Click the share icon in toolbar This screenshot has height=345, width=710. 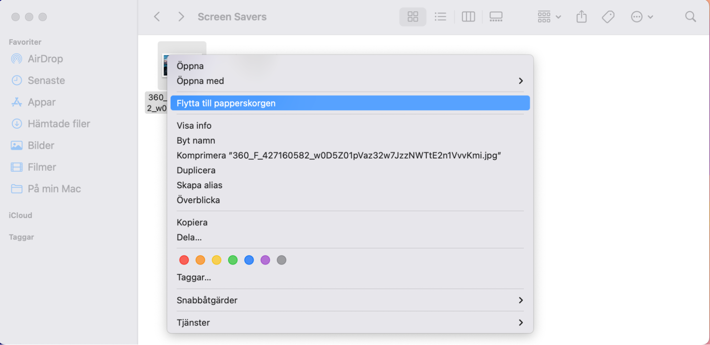pos(581,17)
